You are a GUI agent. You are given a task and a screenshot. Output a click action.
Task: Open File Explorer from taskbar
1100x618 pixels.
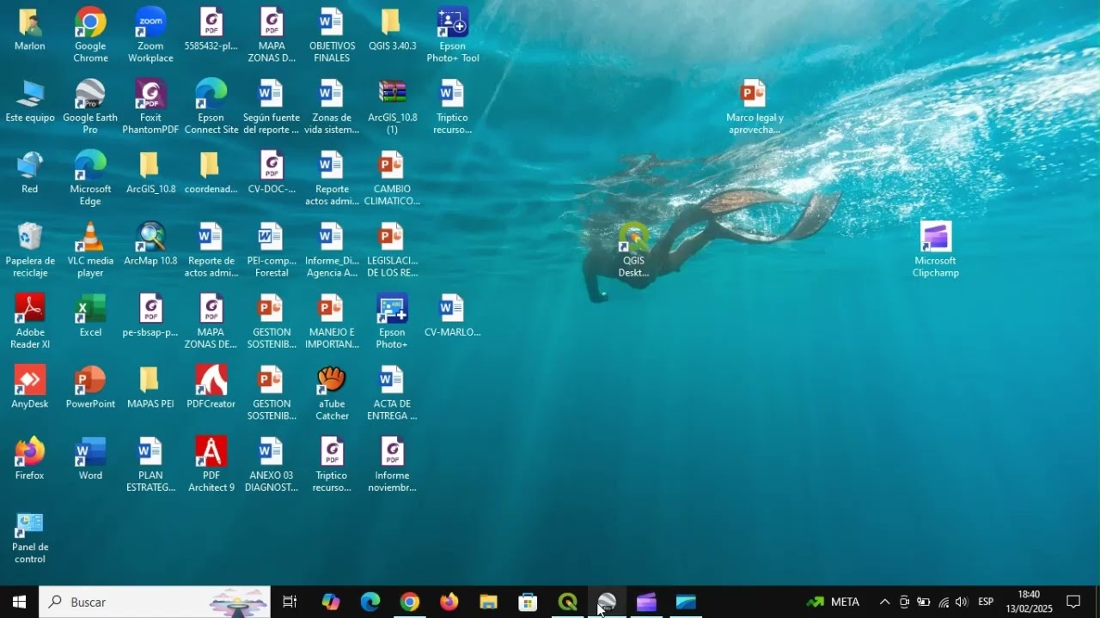coord(488,602)
